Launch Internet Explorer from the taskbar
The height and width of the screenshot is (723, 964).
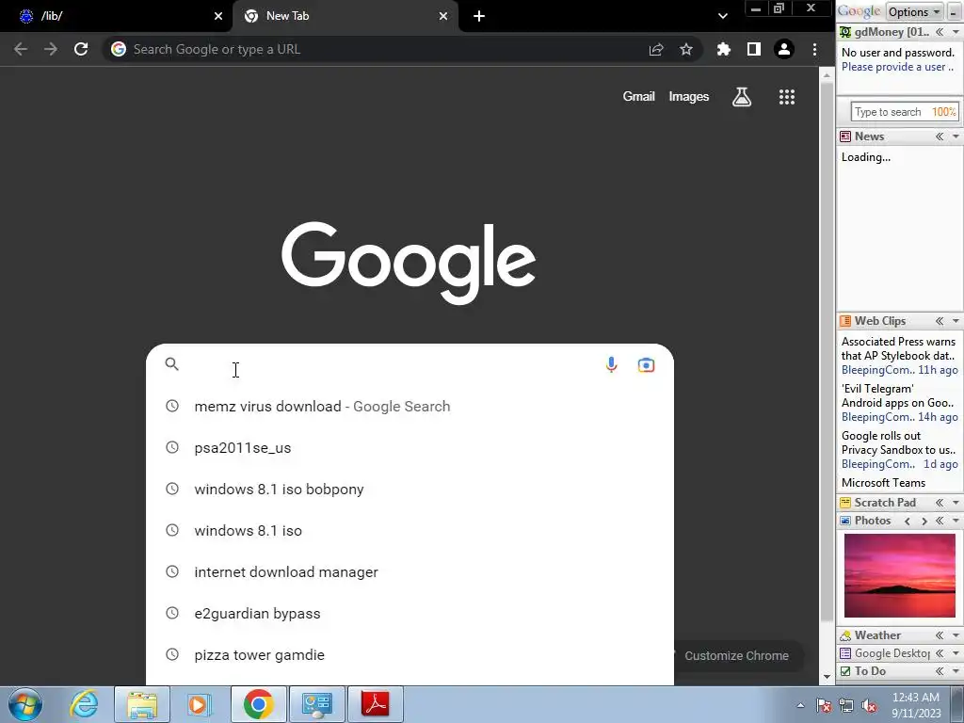point(84,704)
